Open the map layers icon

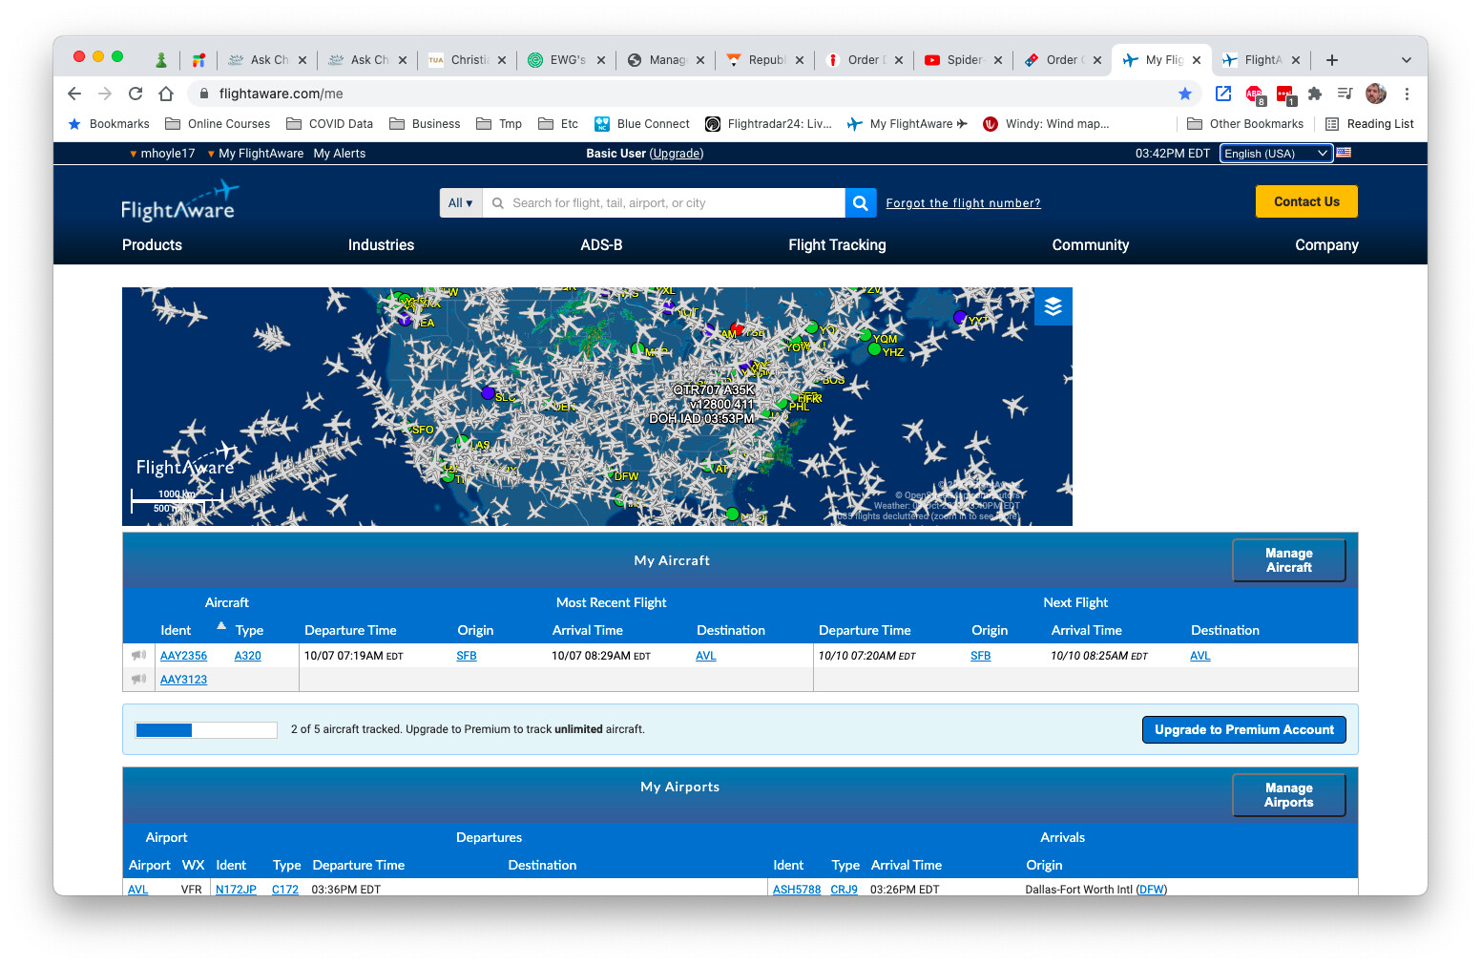tap(1053, 306)
